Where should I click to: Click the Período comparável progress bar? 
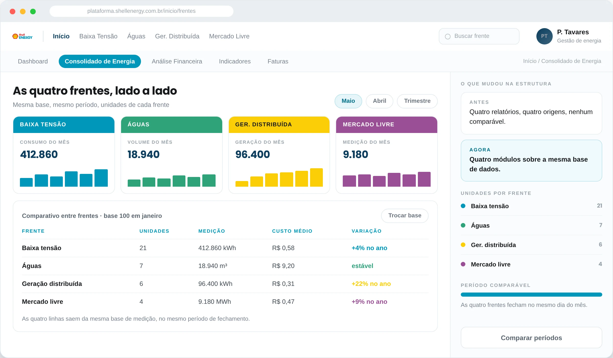click(x=531, y=295)
